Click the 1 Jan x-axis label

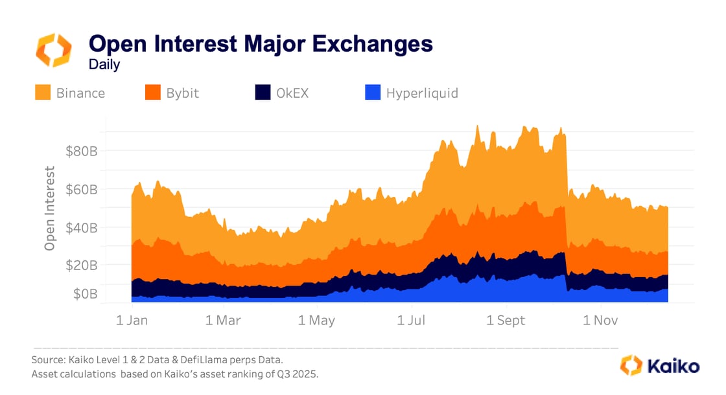pos(132,320)
